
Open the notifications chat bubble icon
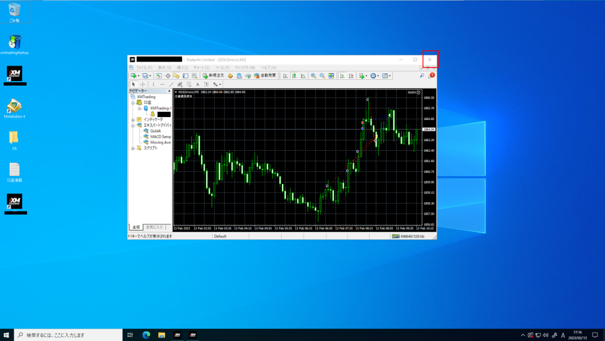tap(431, 76)
